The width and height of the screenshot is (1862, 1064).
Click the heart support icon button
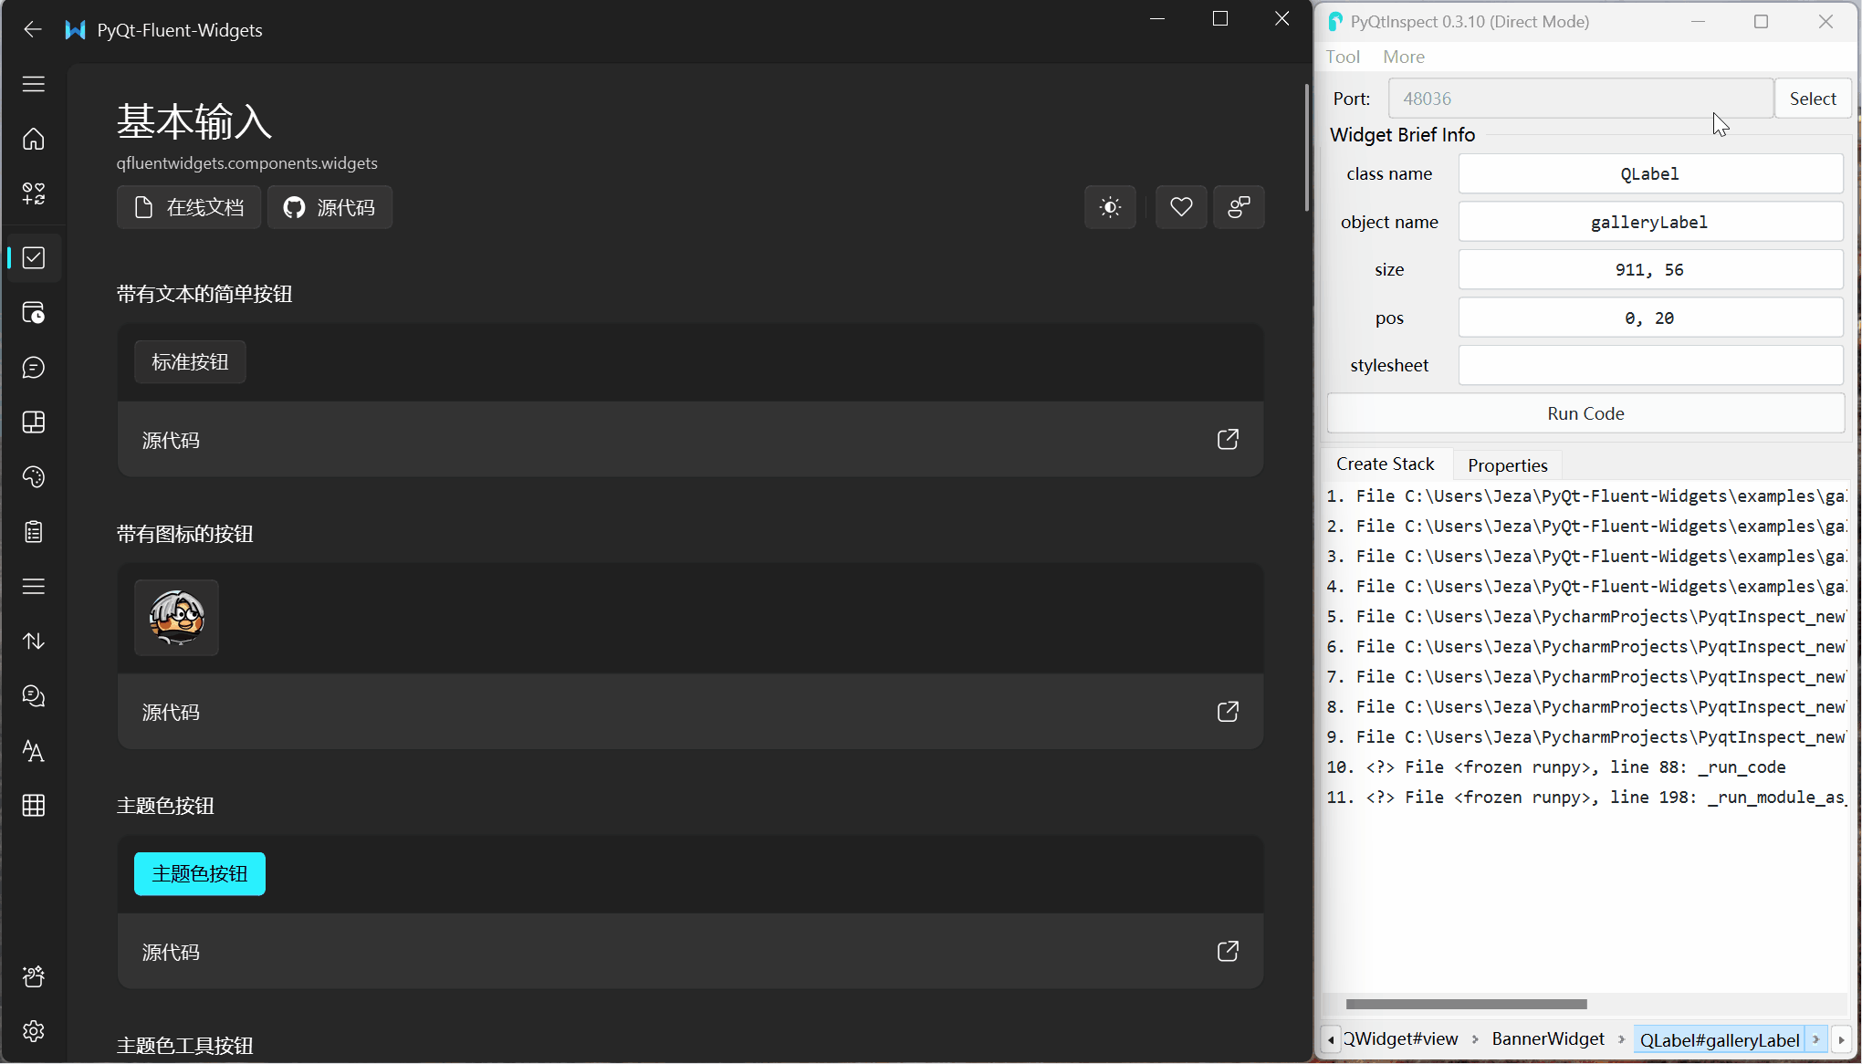(1181, 207)
